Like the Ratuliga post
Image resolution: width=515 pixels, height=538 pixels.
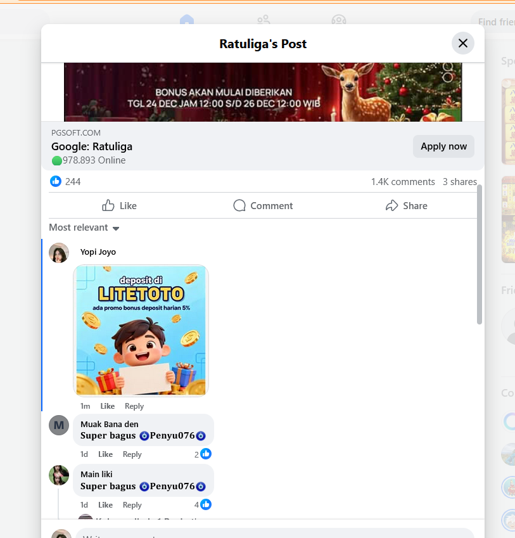(x=119, y=205)
